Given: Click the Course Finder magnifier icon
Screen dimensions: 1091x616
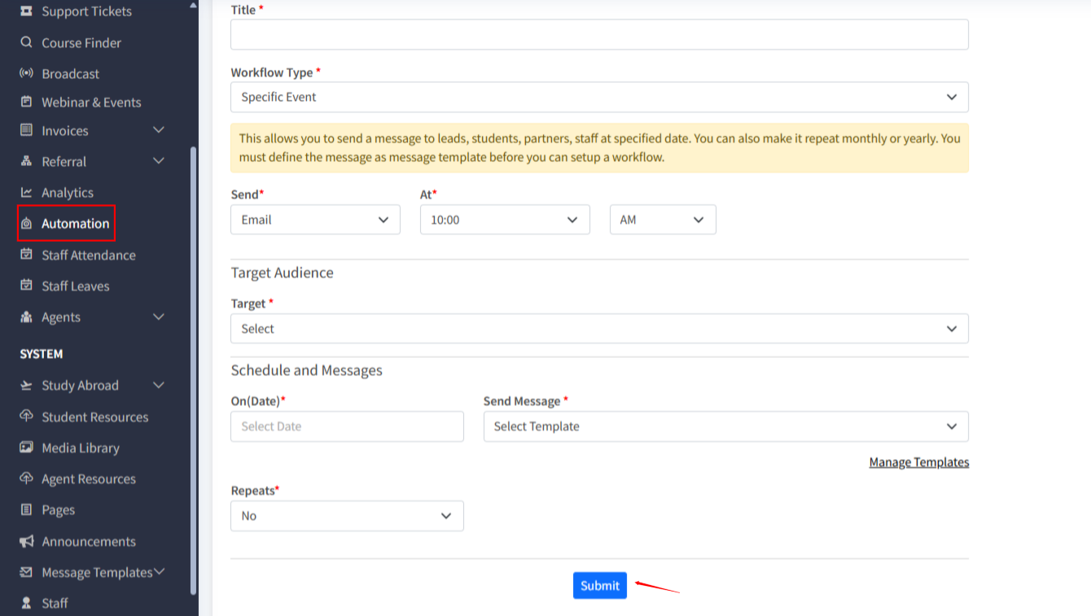Looking at the screenshot, I should click(x=26, y=42).
